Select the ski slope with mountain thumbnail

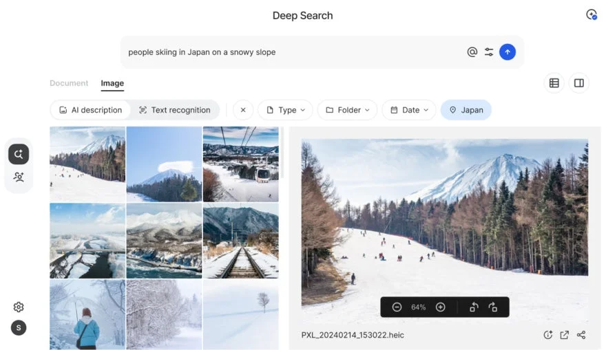tap(87, 164)
